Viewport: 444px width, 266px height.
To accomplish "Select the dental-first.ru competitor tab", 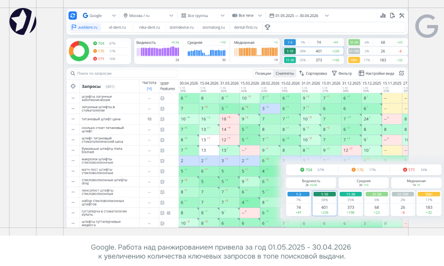I will (246, 27).
